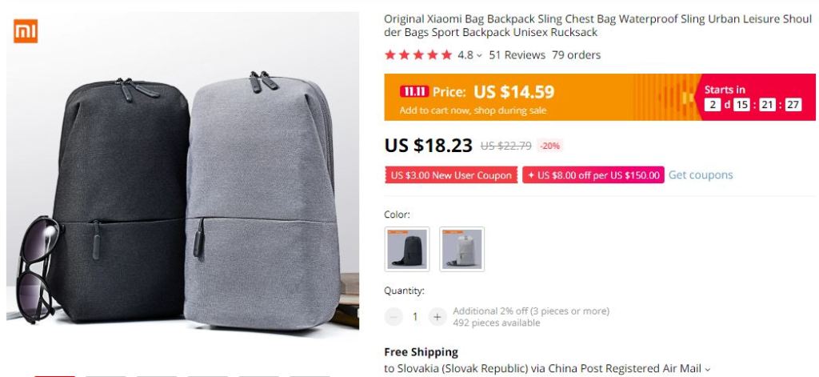This screenshot has width=819, height=377.
Task: Click the quantity number input field
Action: point(415,317)
